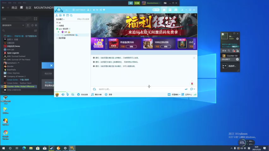Select user yy1028952646 in channel list
This screenshot has width=269, height=151.
click(69, 35)
